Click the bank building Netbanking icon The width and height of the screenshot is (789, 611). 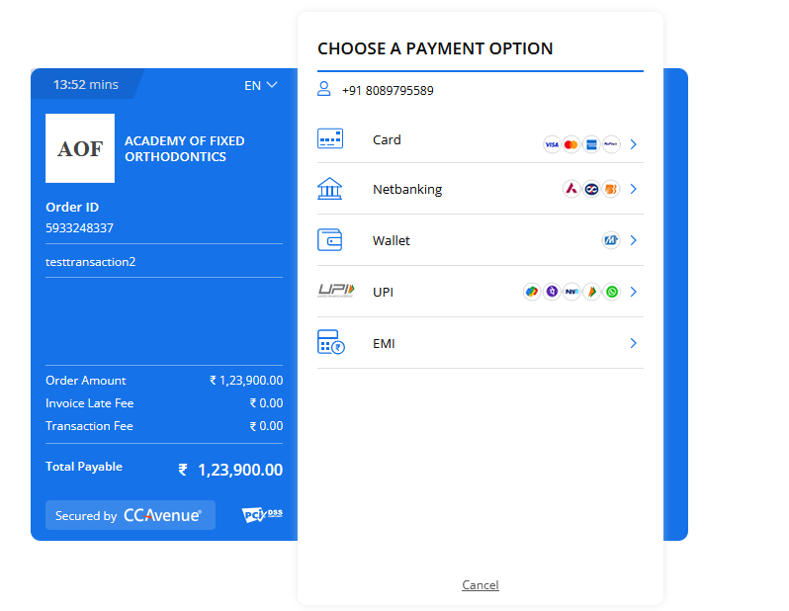pyautogui.click(x=330, y=189)
